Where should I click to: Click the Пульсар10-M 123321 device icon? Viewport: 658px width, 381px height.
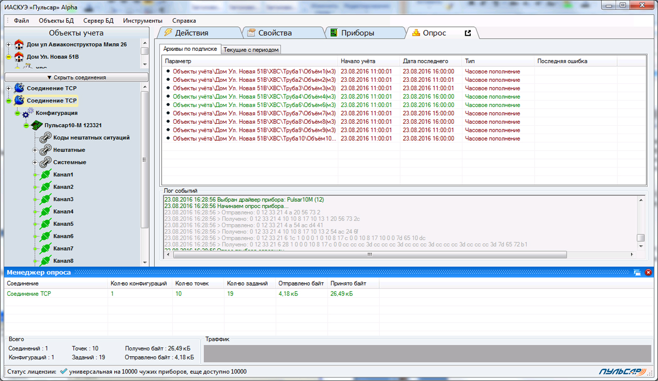click(x=37, y=125)
